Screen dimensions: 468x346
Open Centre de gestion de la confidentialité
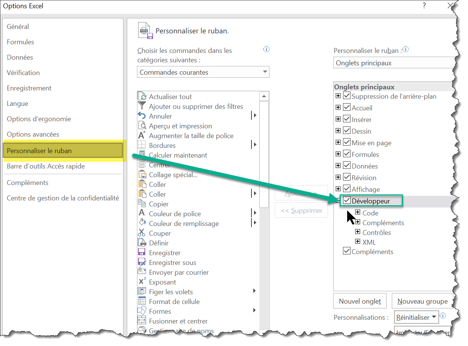pyautogui.click(x=63, y=198)
